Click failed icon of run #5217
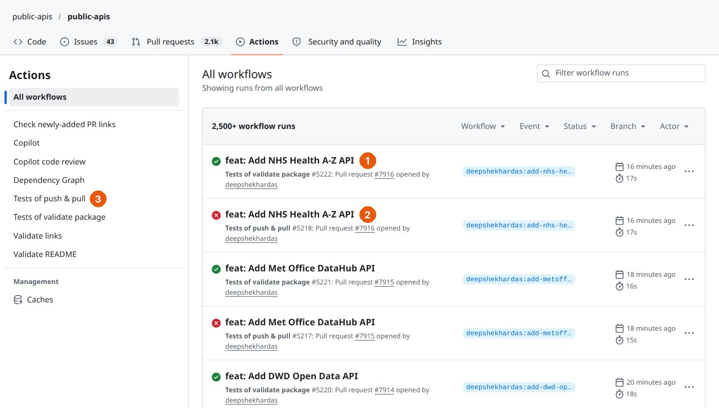This screenshot has width=719, height=408. coord(216,323)
